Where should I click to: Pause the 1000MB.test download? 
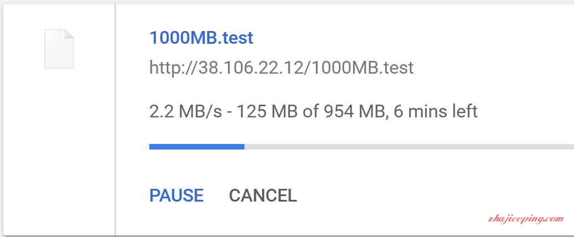(x=177, y=195)
